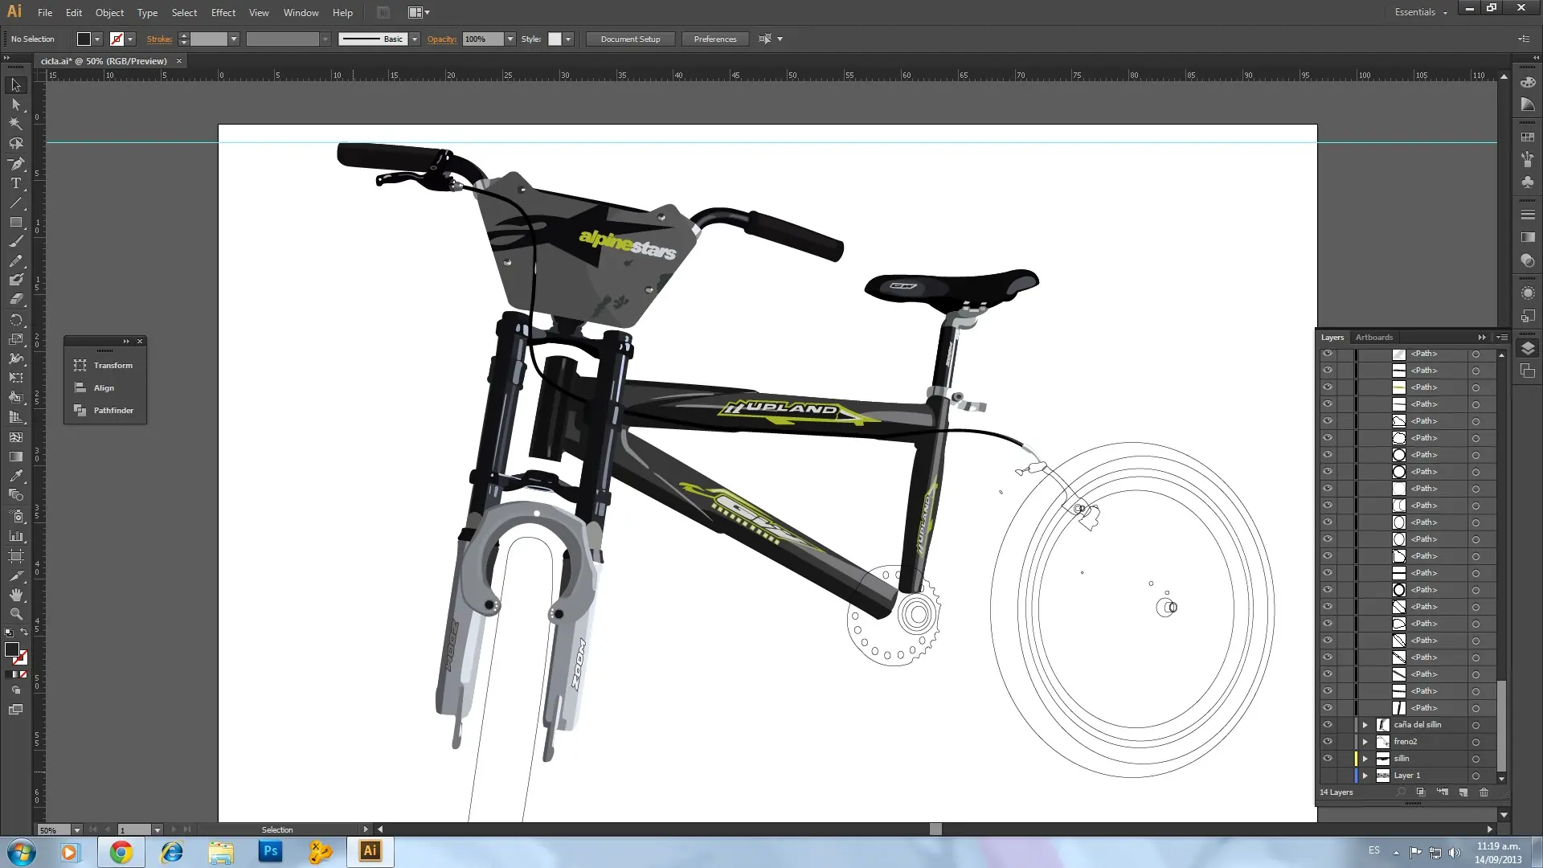Open Google Chrome from the taskbar
This screenshot has height=868, width=1543.
tap(121, 852)
